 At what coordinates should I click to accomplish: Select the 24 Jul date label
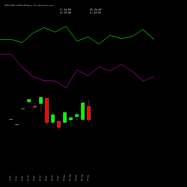[28, 178]
